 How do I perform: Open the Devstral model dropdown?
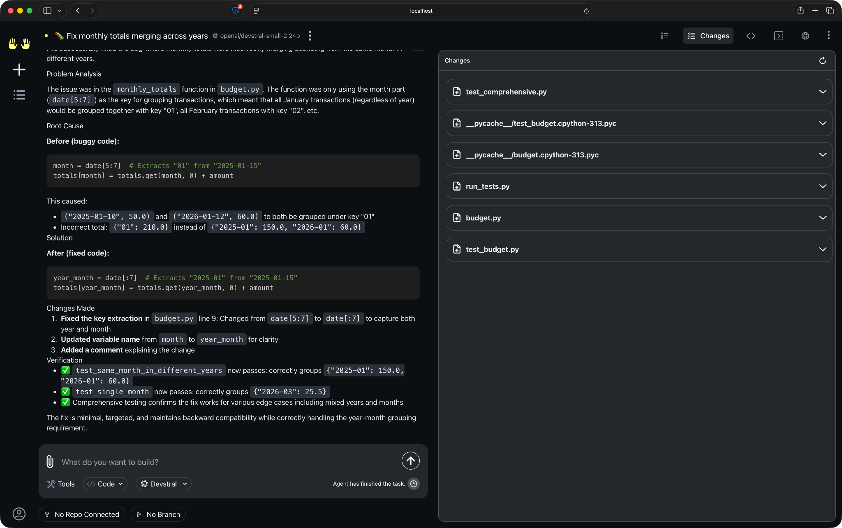(164, 484)
